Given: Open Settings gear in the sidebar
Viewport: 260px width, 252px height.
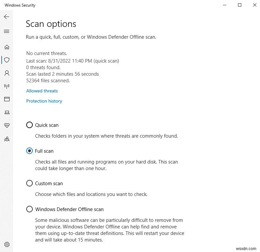Looking at the screenshot, I should [7, 244].
